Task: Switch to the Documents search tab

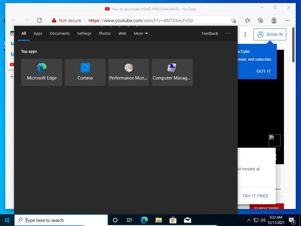Action: coord(60,34)
